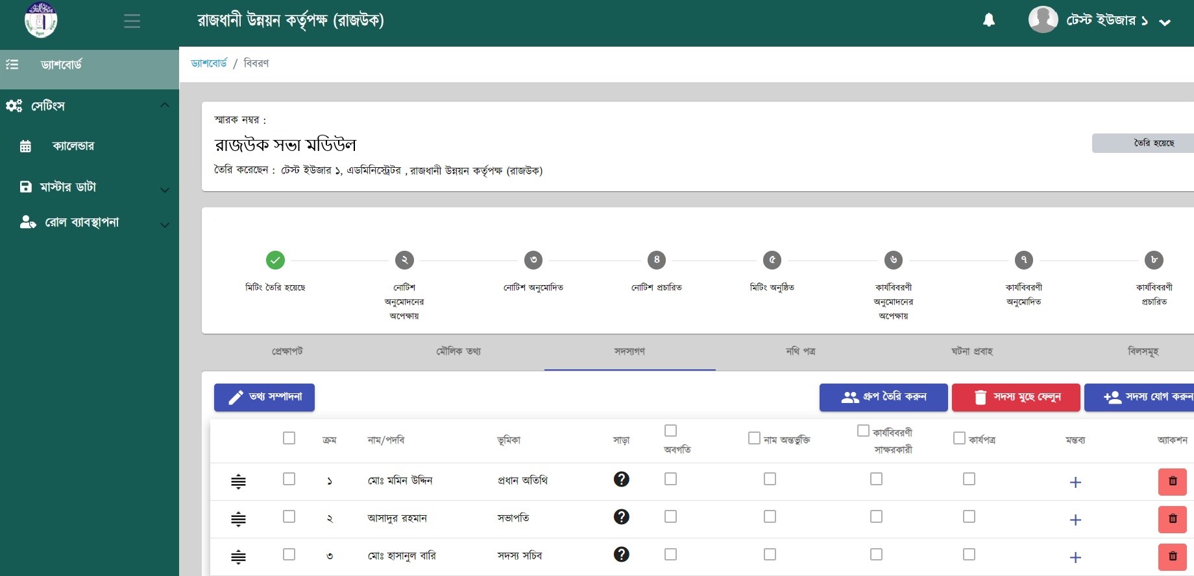
Task: Toggle the নাম অন্তর্ভুক্তি header checkbox
Action: [x=754, y=439]
